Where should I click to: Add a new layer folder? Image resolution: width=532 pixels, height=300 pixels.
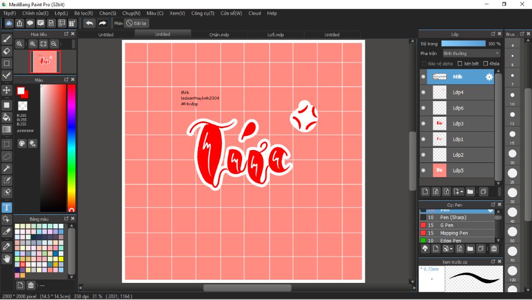coord(470,192)
